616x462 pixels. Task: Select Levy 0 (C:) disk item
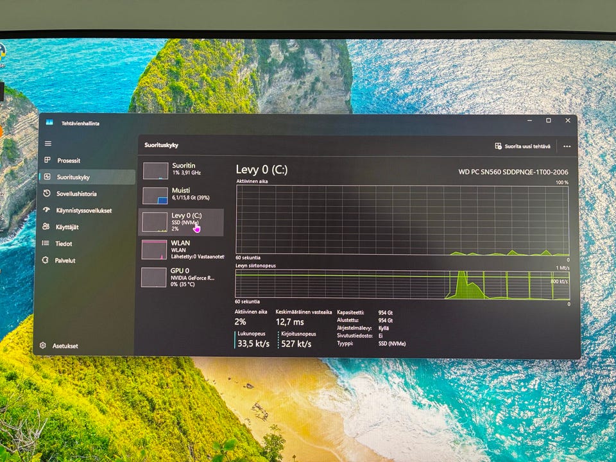(x=181, y=223)
